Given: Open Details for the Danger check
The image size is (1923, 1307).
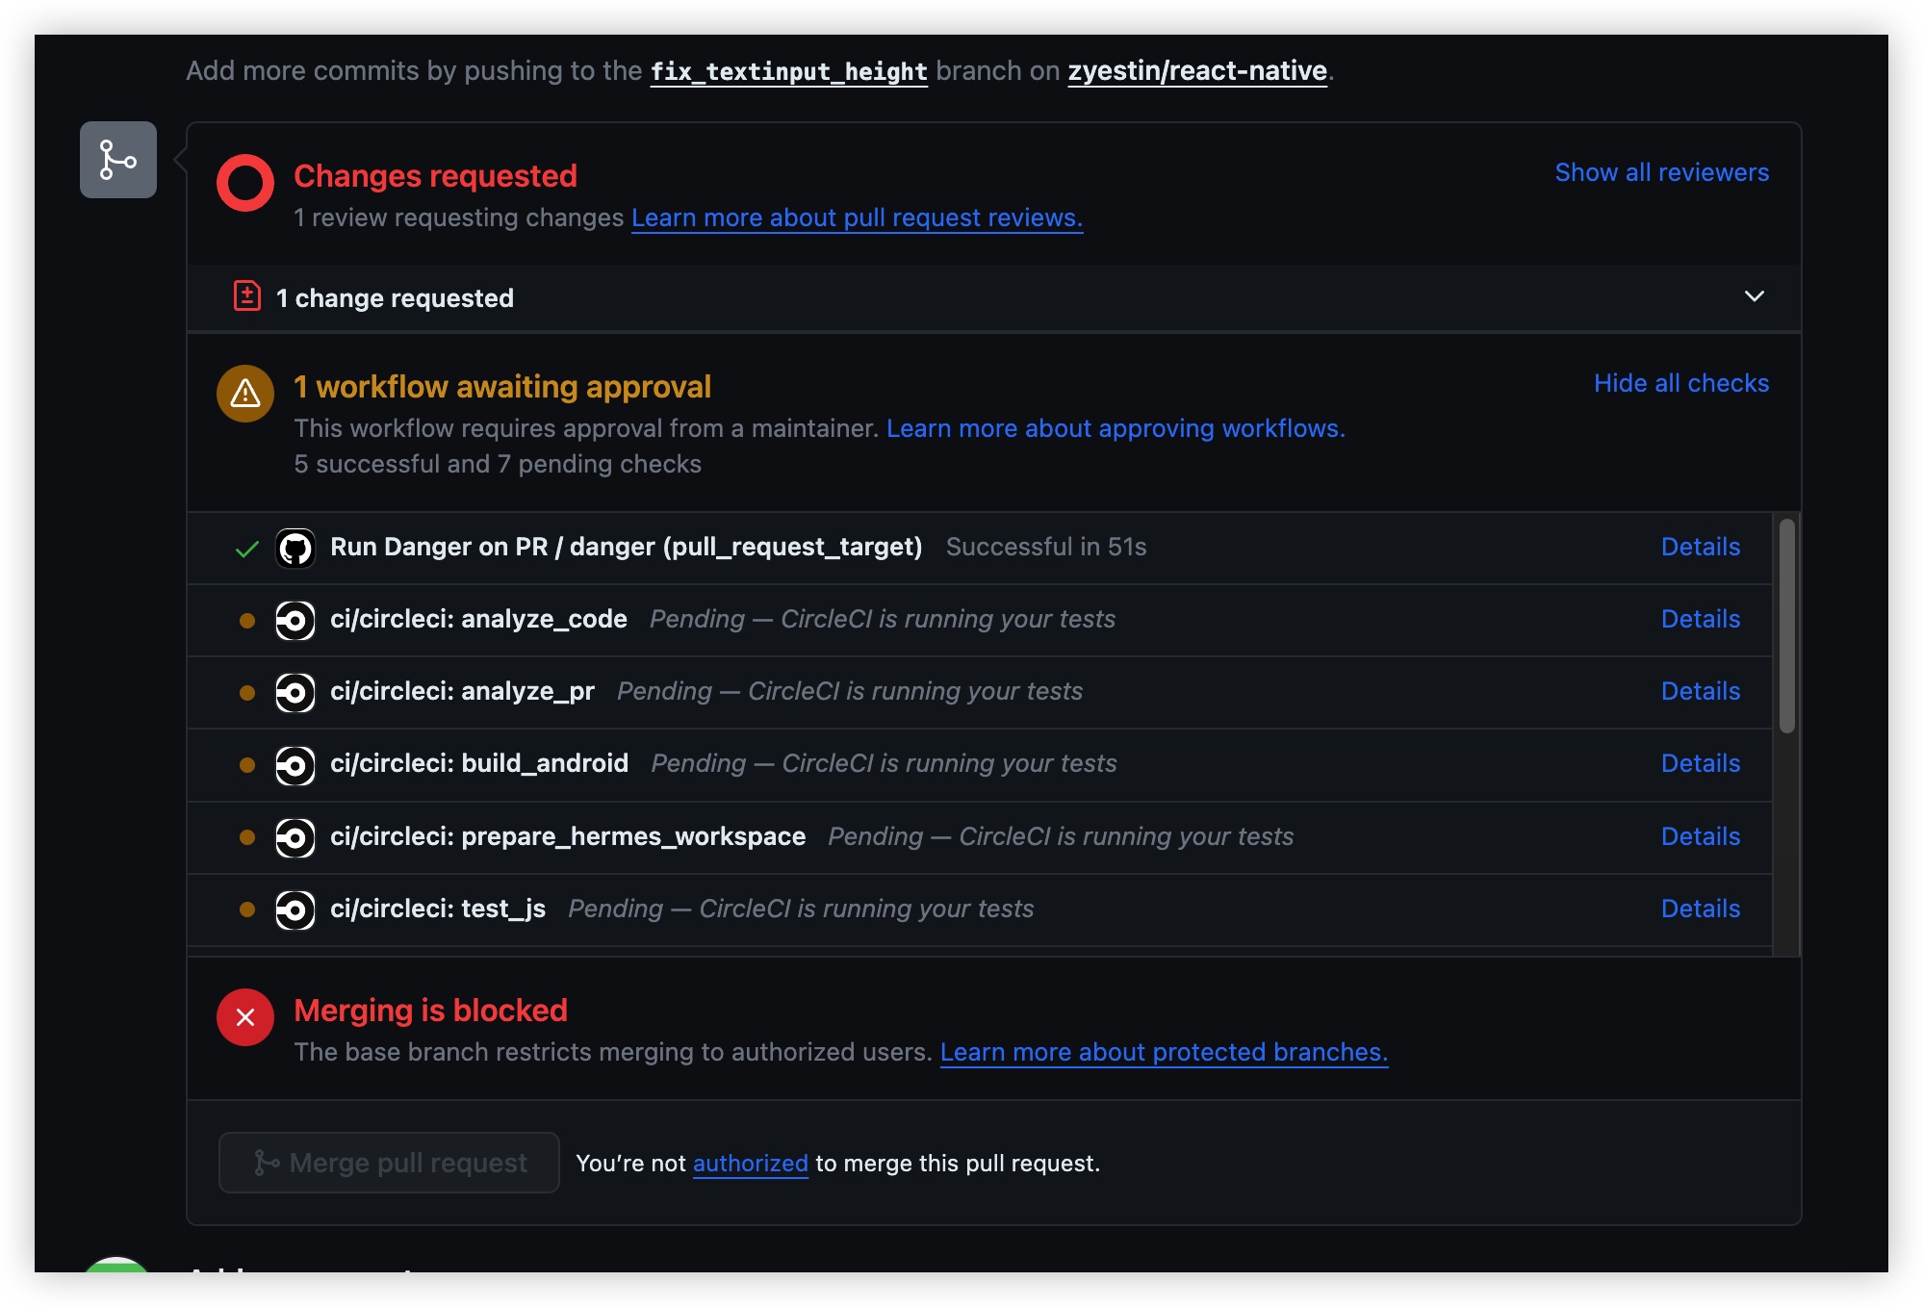Looking at the screenshot, I should [1700, 547].
